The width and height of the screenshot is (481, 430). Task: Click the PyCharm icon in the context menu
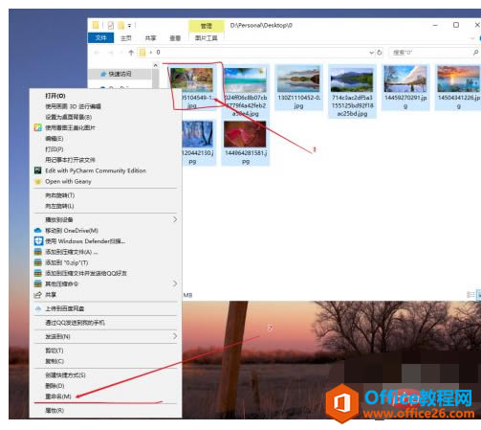37,170
